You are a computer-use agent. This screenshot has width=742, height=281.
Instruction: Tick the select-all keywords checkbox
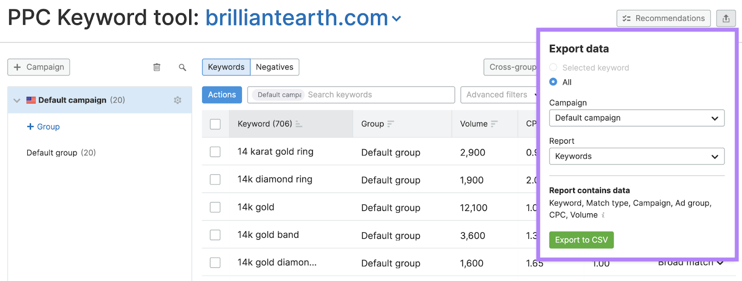tap(215, 124)
